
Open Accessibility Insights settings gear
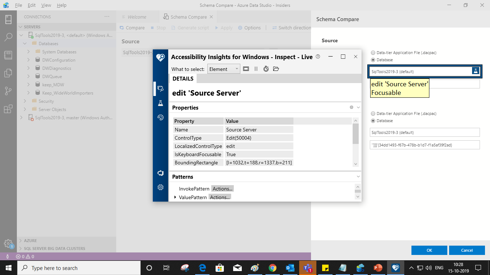click(x=160, y=187)
